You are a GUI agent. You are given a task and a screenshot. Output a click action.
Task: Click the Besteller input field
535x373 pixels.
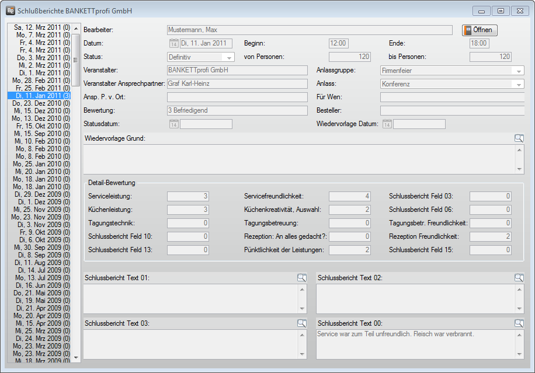452,111
